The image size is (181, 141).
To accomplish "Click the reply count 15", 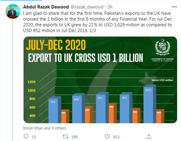I will [34, 137].
